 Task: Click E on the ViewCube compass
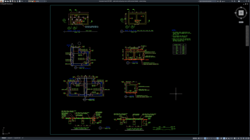pos(246,13)
